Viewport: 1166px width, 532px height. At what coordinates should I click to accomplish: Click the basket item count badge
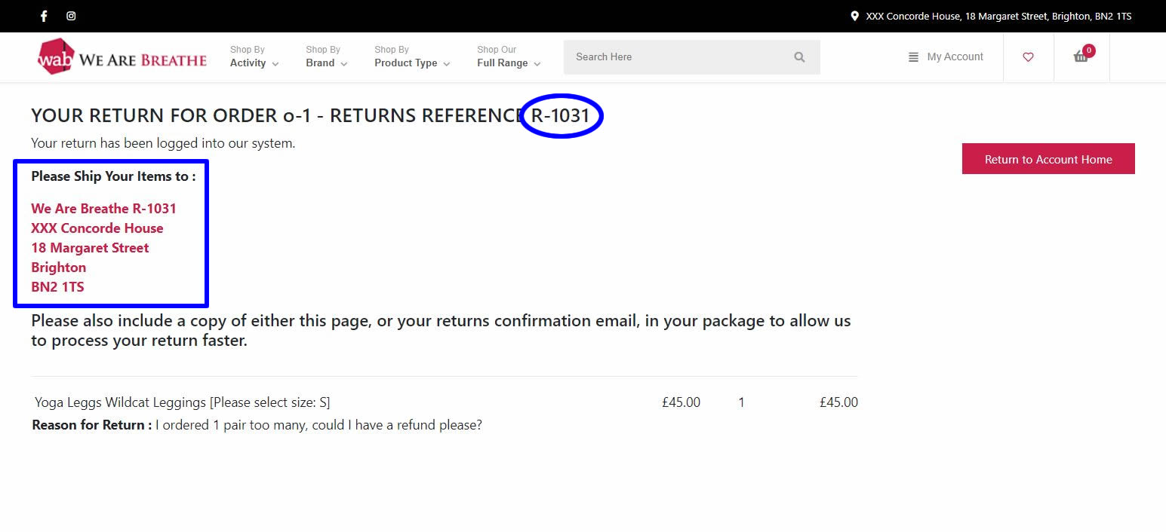point(1088,50)
